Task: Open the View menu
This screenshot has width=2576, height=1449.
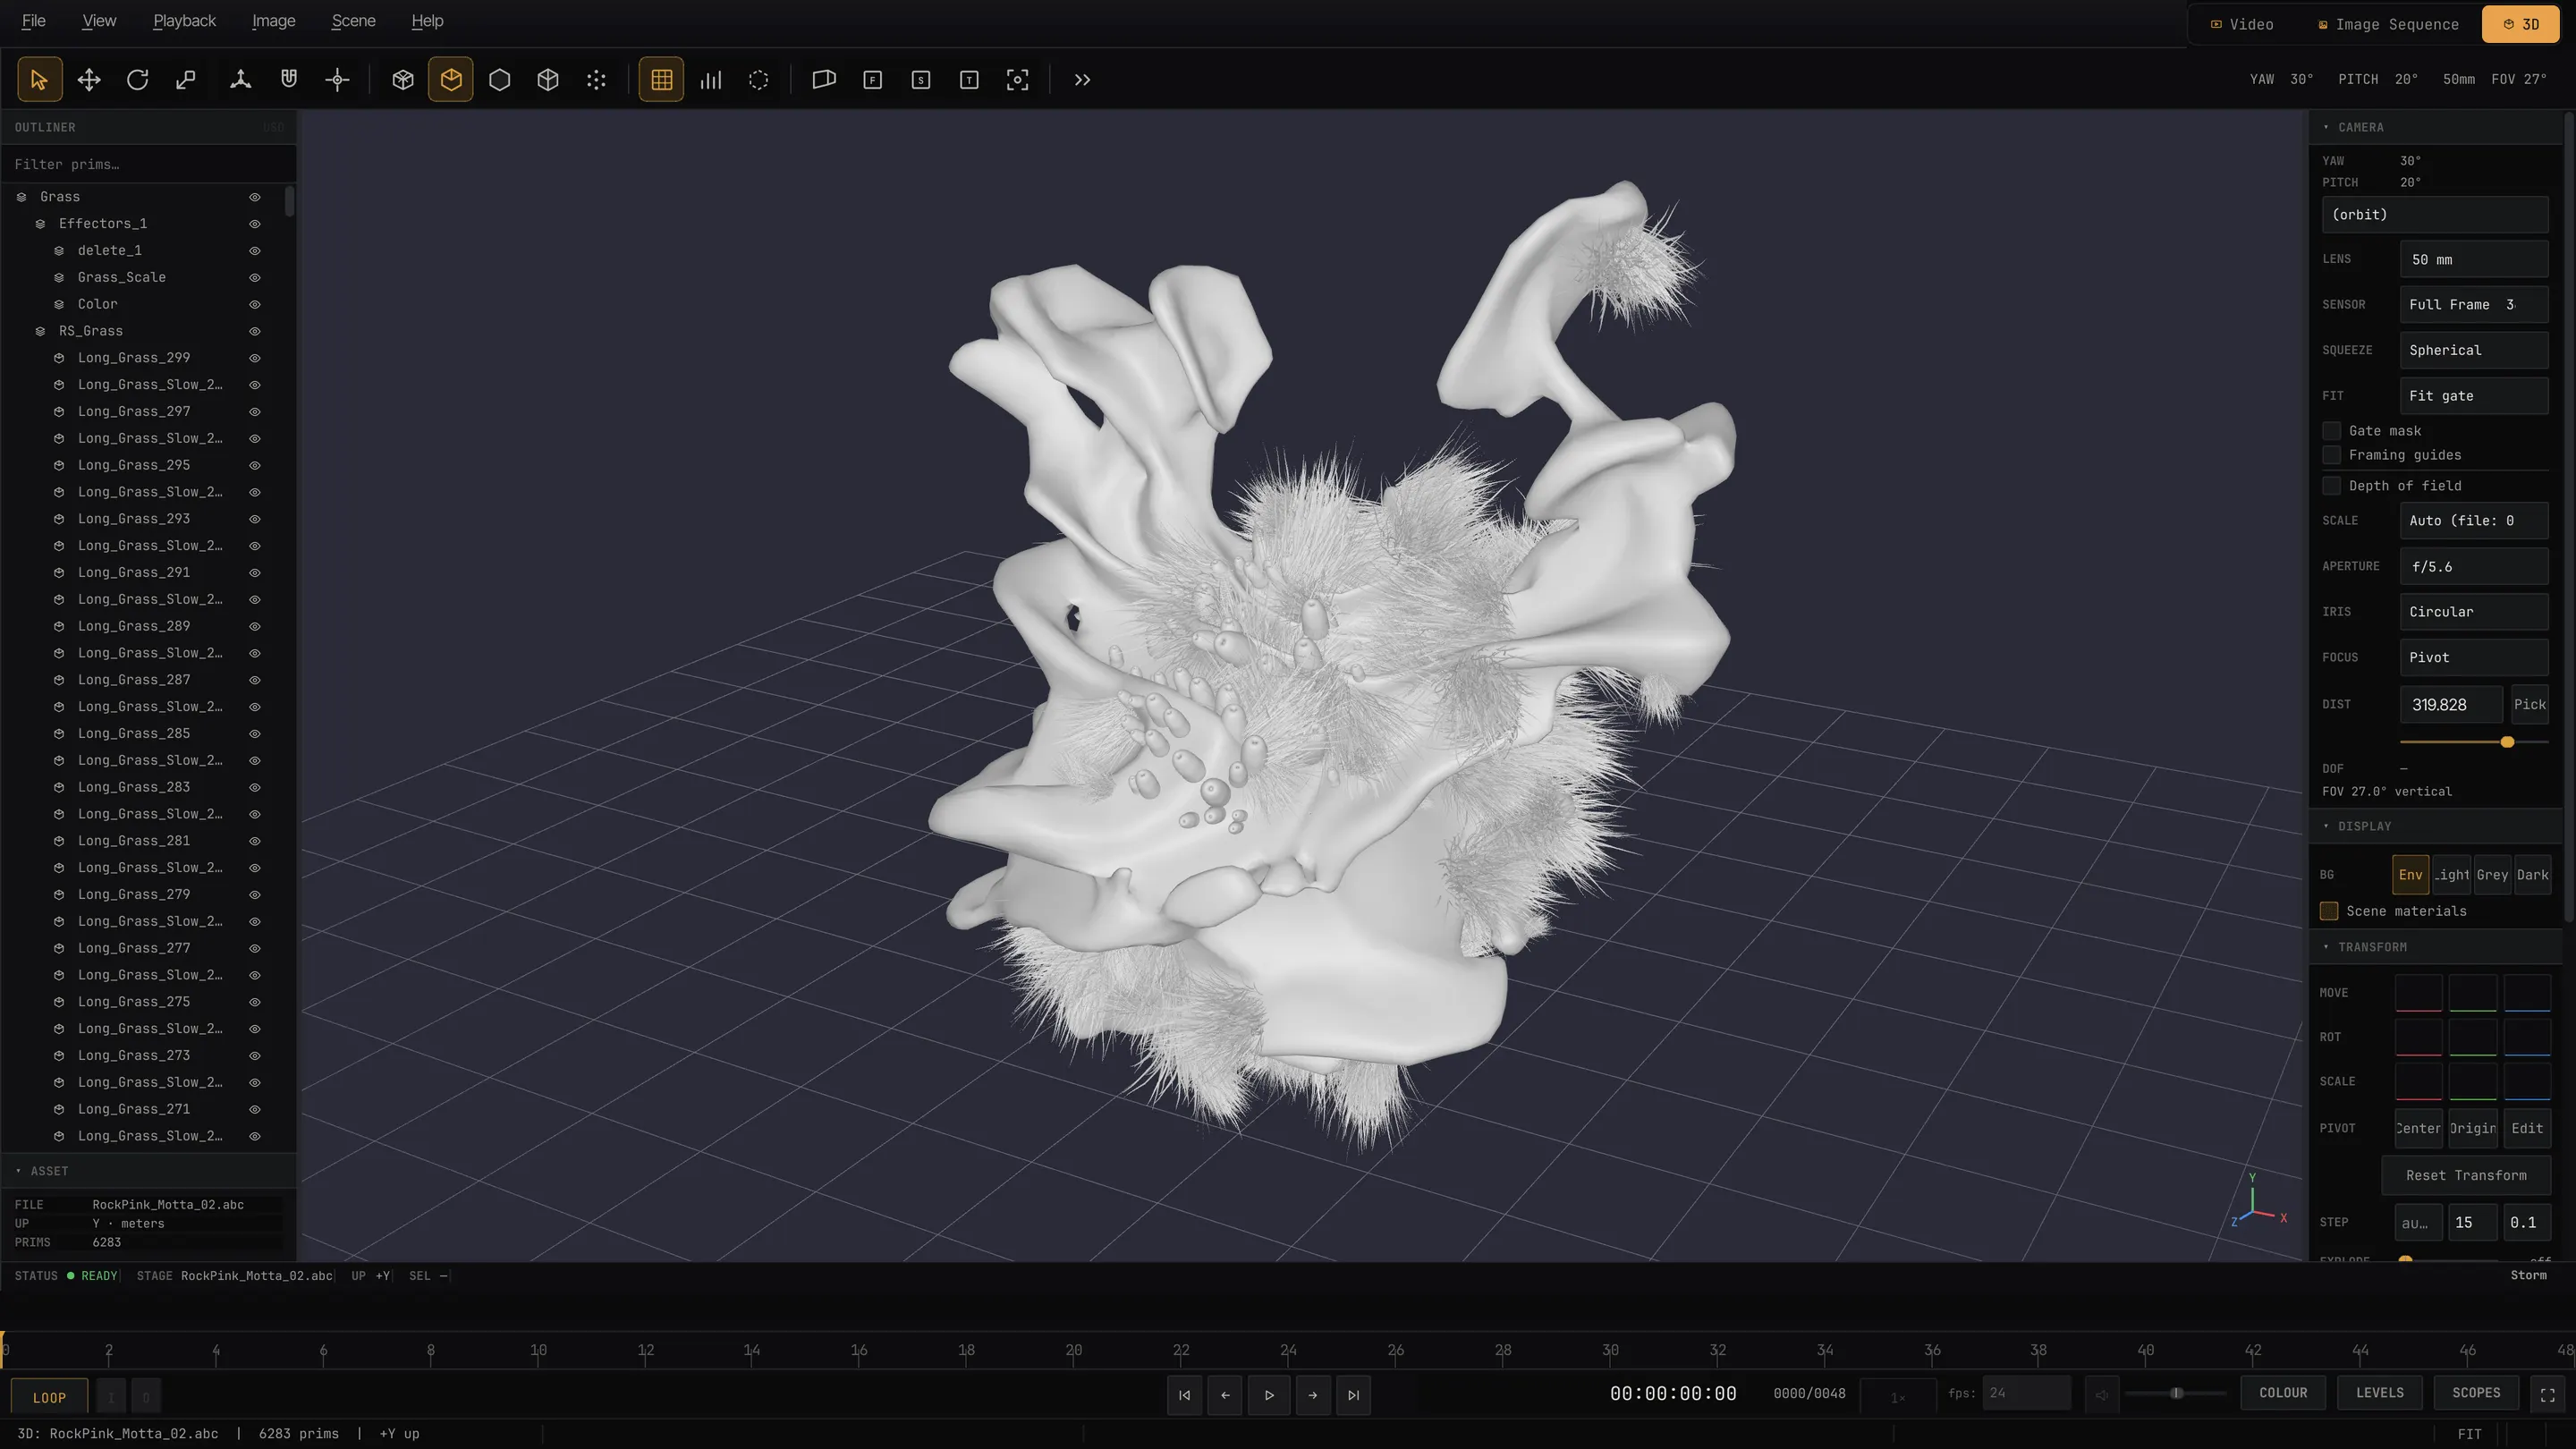Action: pyautogui.click(x=99, y=21)
